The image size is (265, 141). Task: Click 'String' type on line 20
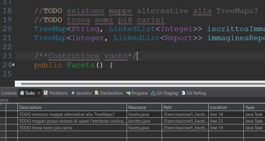[x=85, y=29]
